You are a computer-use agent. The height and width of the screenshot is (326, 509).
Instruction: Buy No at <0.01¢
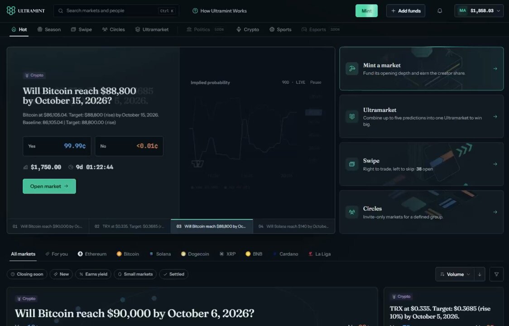point(129,146)
